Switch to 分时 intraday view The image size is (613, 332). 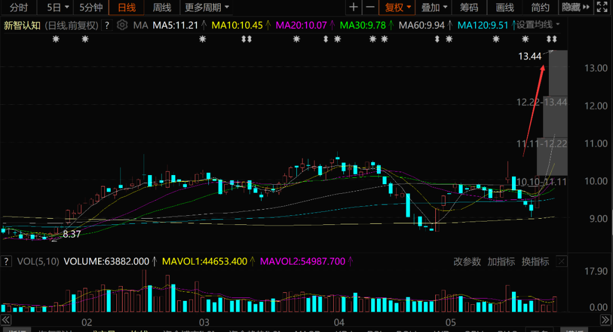point(19,7)
